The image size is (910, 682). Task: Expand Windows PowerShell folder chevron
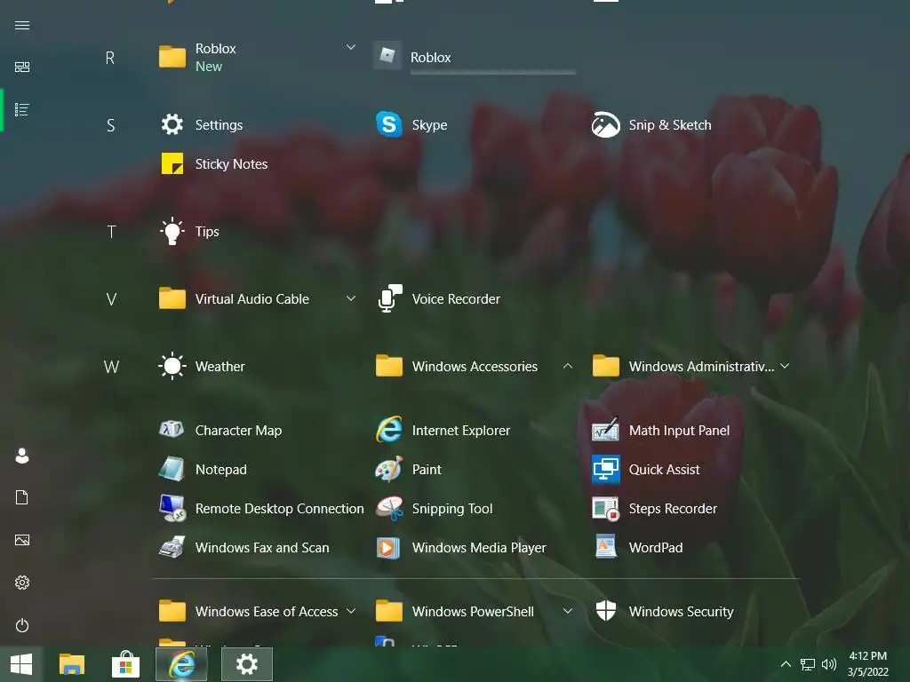coord(568,611)
